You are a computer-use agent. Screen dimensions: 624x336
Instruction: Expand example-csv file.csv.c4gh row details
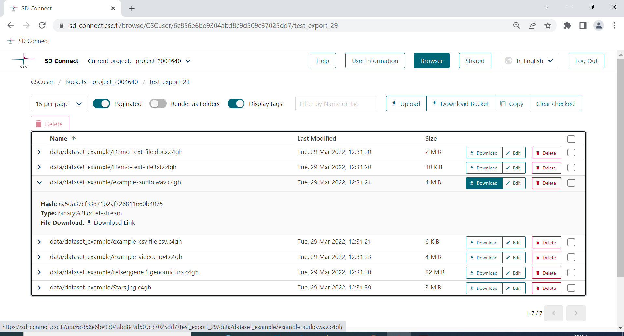click(x=39, y=242)
